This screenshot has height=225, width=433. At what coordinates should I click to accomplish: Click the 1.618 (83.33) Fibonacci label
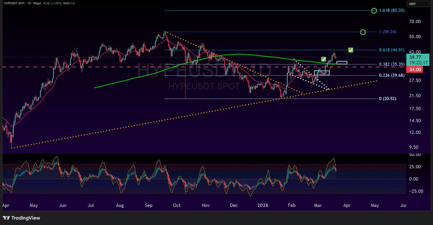[392, 11]
